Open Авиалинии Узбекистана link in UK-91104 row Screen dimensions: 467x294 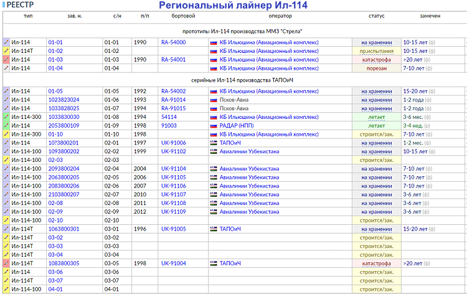(249, 169)
